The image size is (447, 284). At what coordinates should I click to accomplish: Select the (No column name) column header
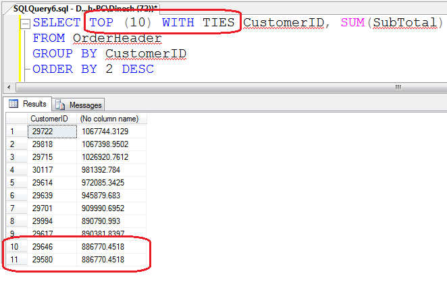(111, 119)
